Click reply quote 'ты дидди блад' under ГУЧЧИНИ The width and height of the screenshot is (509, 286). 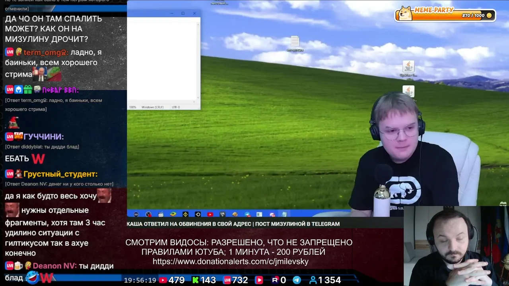pos(42,147)
